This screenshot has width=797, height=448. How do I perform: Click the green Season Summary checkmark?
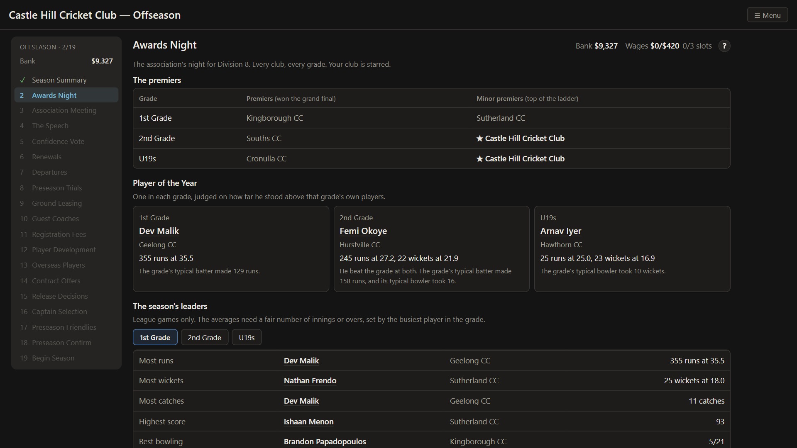[22, 80]
